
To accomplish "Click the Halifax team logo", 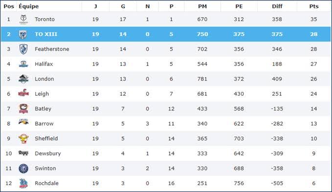I will coord(23,64).
